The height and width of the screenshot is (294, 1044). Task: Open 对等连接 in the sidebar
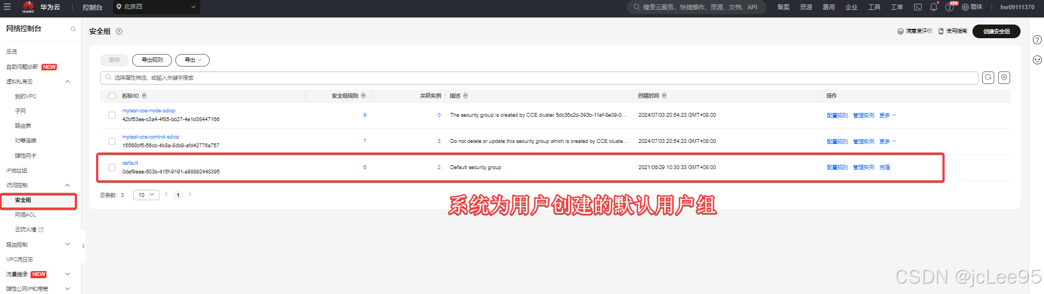pos(26,141)
